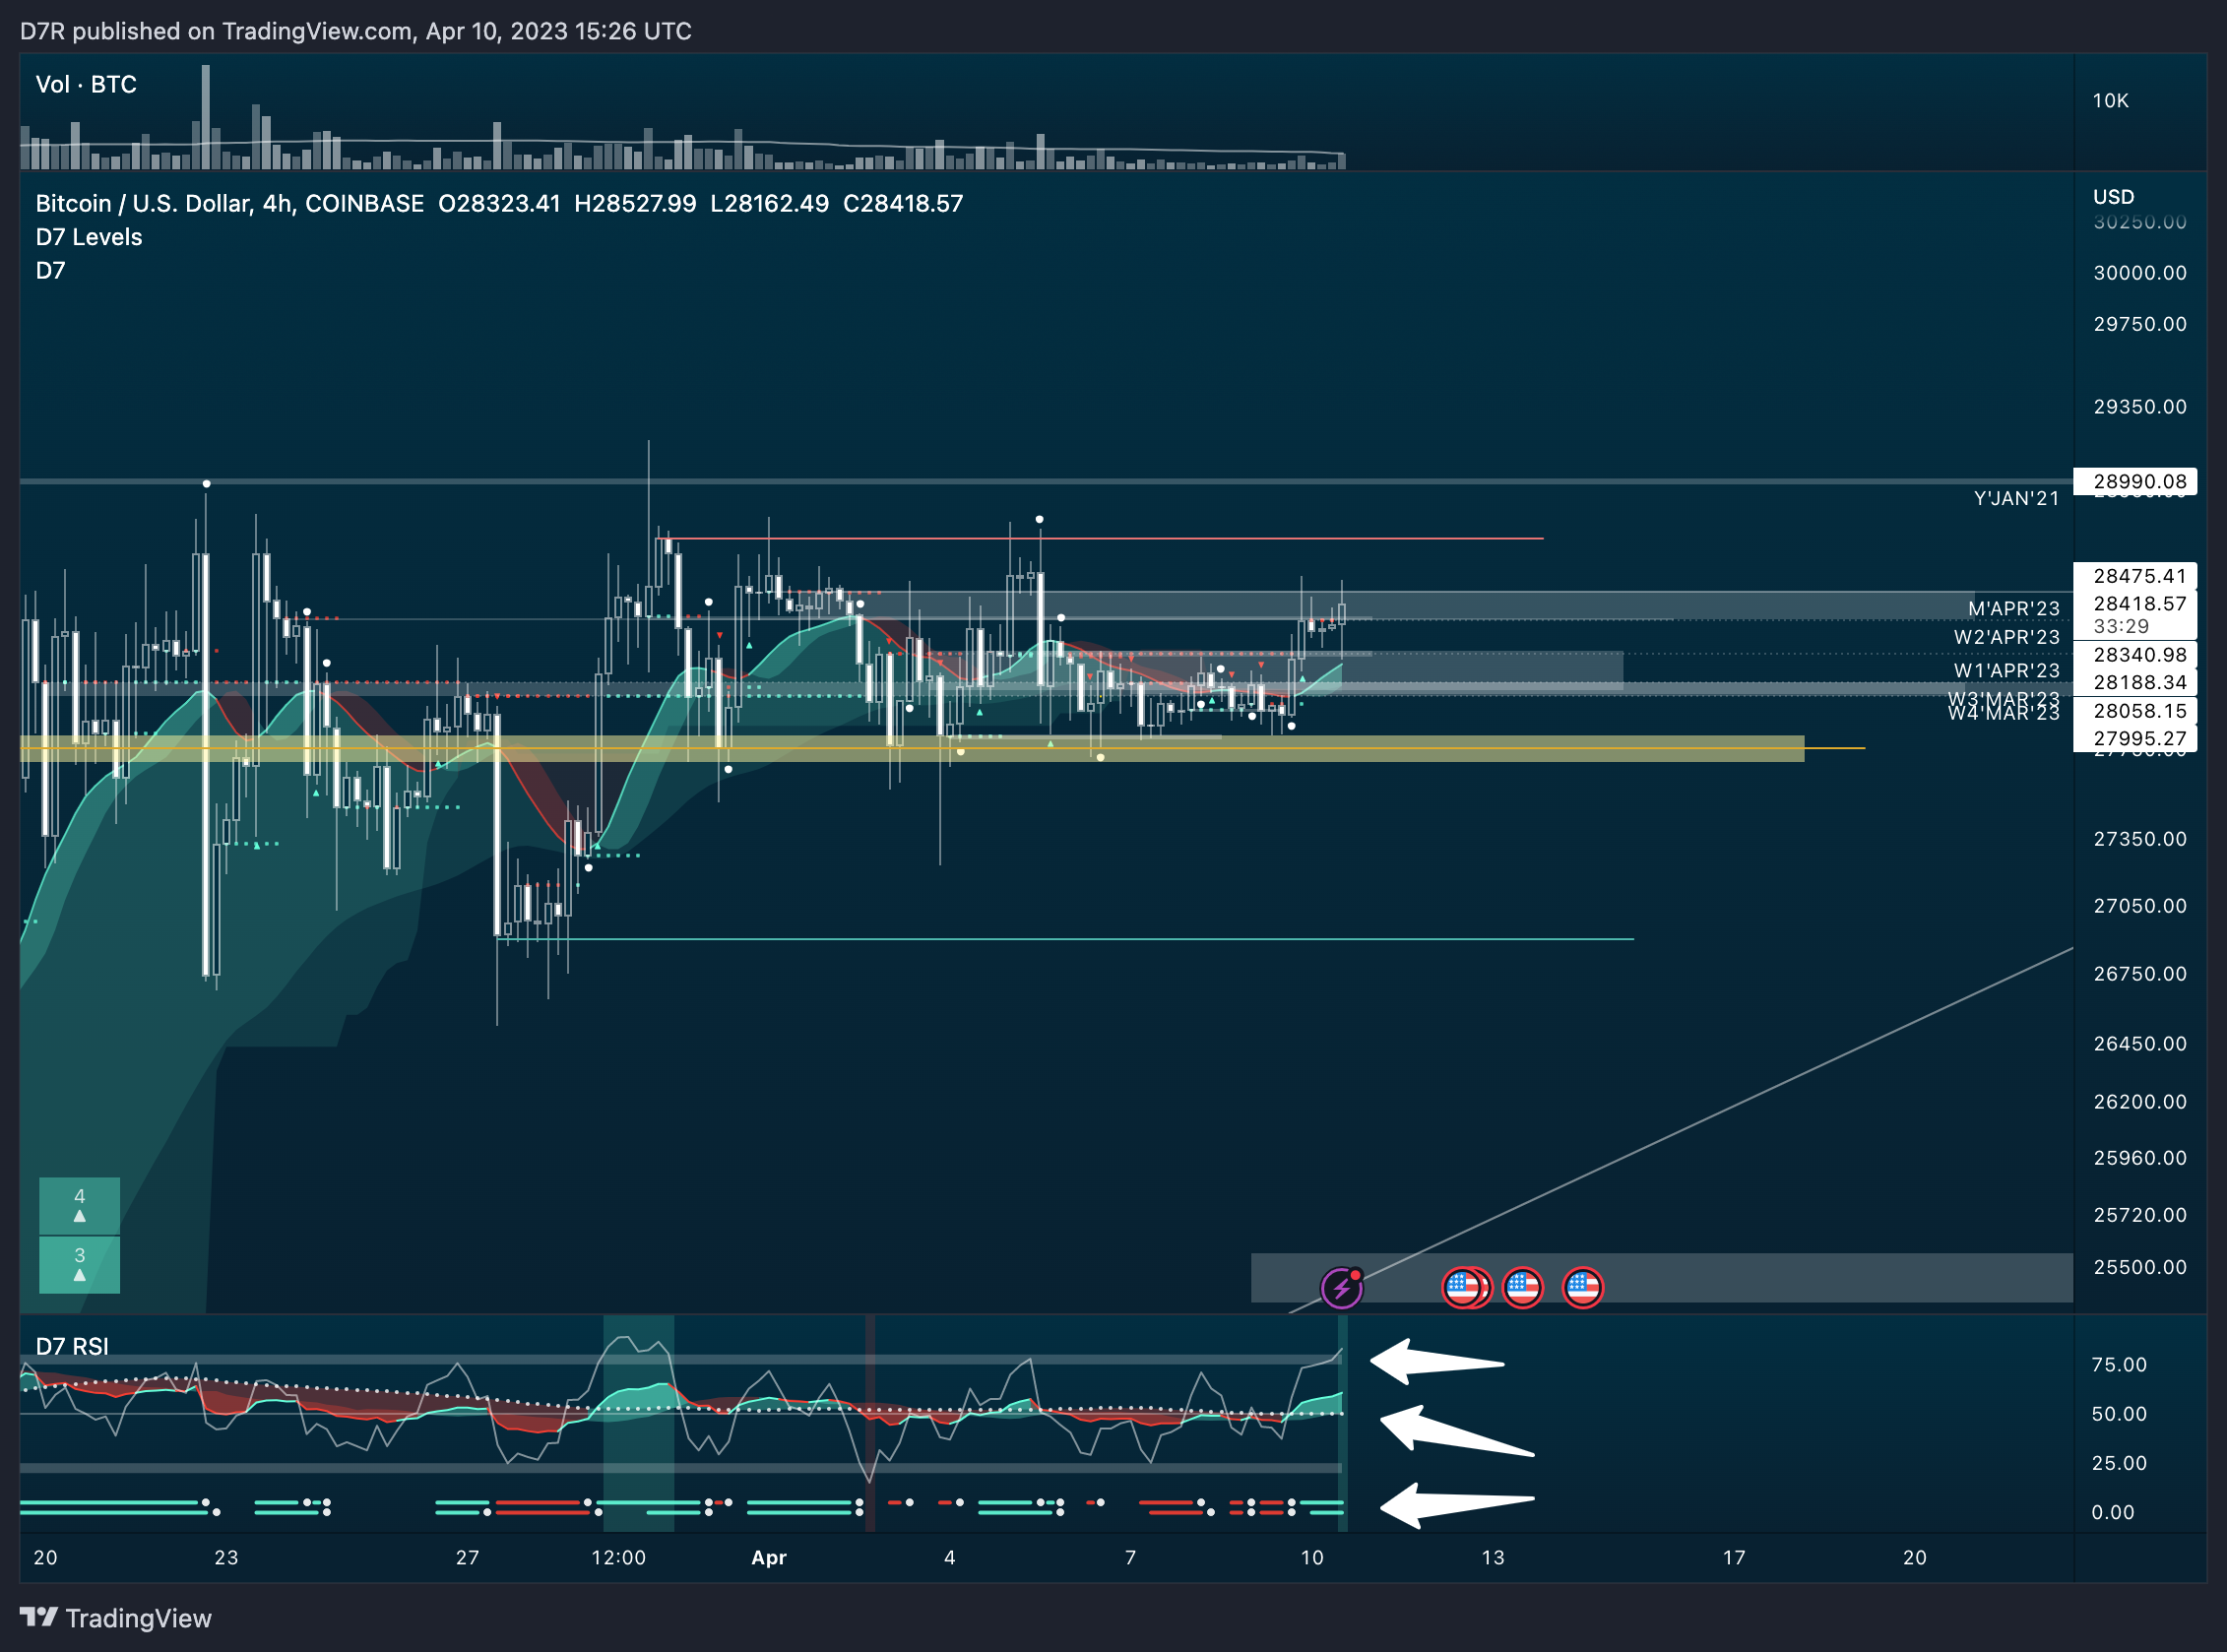This screenshot has width=2227, height=1652.
Task: Click the 26200.00 price axis tick
Action: tap(2140, 1102)
